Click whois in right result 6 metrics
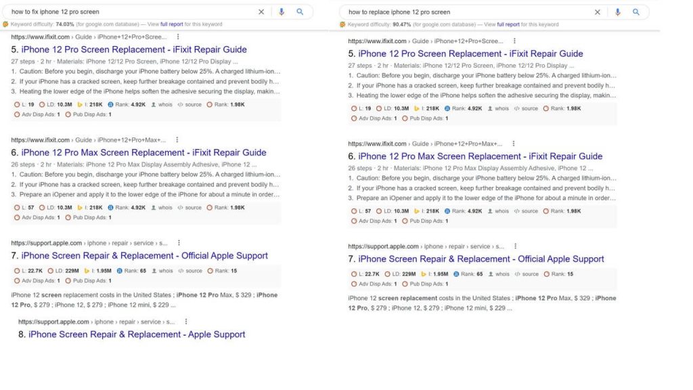The height and width of the screenshot is (390, 693). [x=498, y=211]
